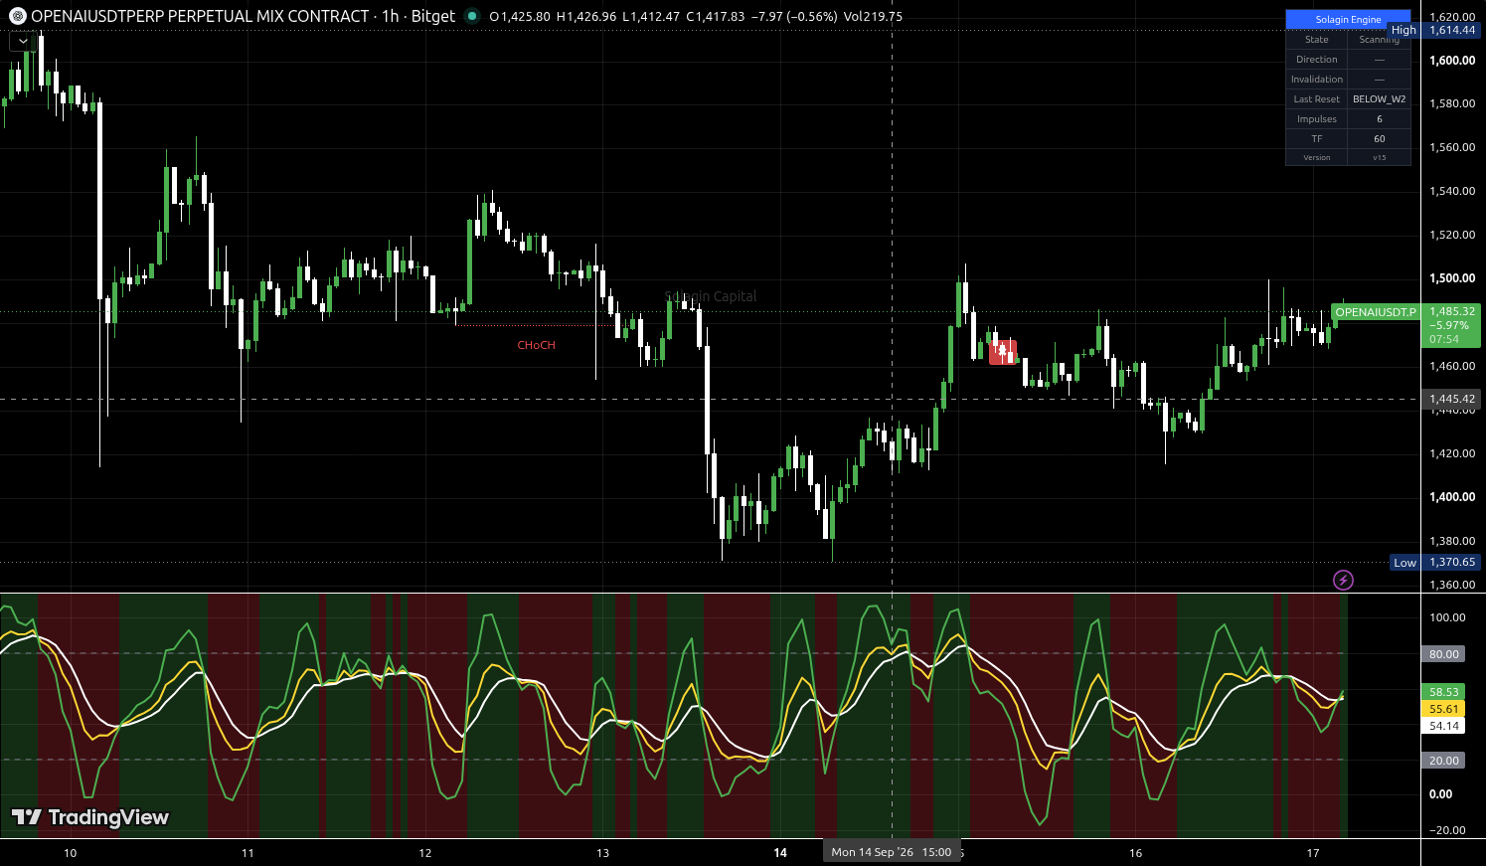Click bold date 14 on time axis
The image size is (1486, 866).
780,853
